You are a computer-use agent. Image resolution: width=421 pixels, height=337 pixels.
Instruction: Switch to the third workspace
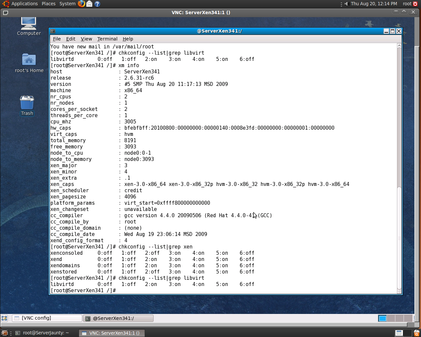400,318
